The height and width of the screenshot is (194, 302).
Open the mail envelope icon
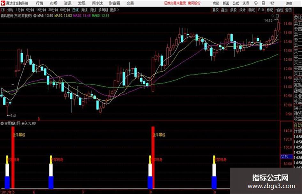(x=272, y=3)
